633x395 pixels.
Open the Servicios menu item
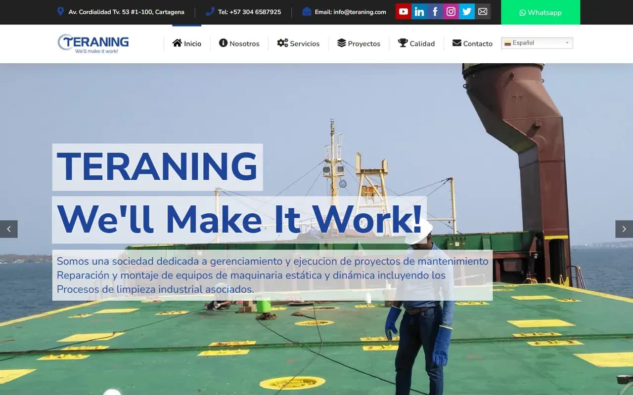pyautogui.click(x=298, y=43)
